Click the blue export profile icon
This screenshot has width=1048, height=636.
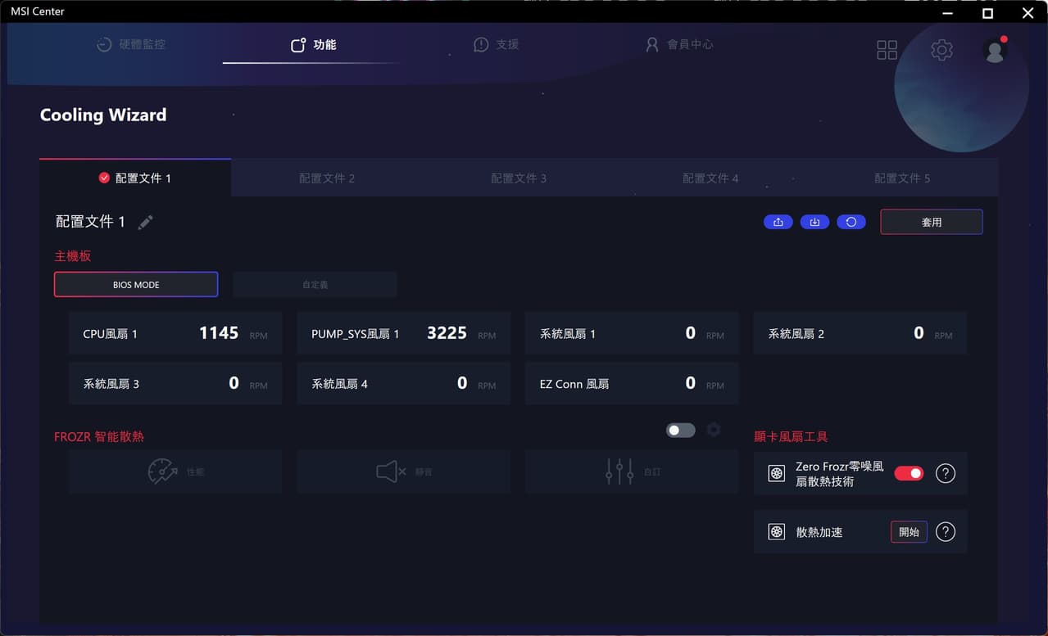(778, 222)
